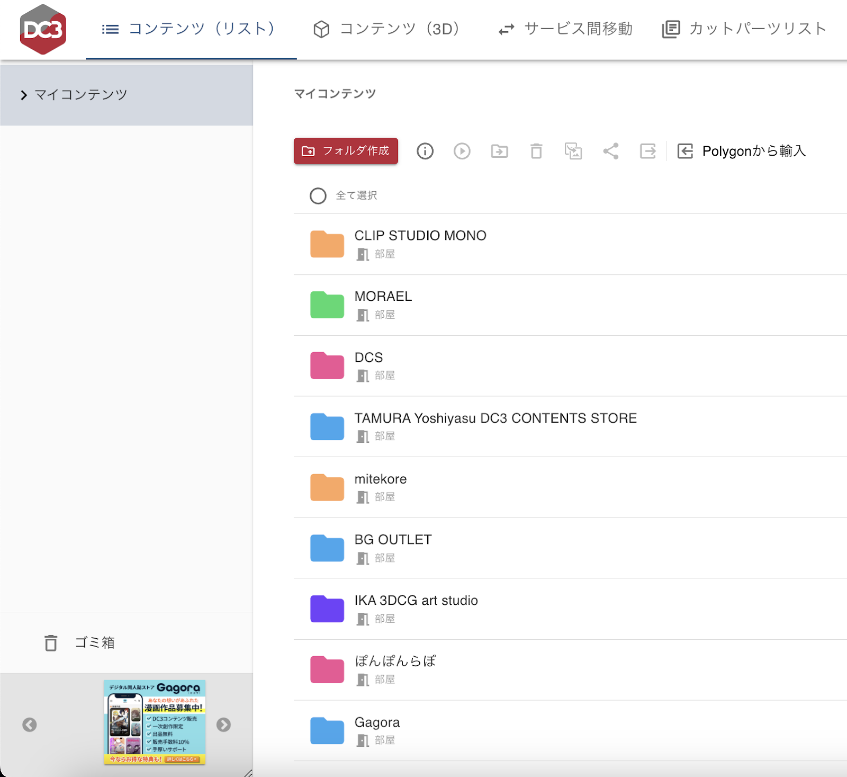The image size is (847, 777).
Task: Click the 部屋 label under IKA 3DCG
Action: coord(385,619)
